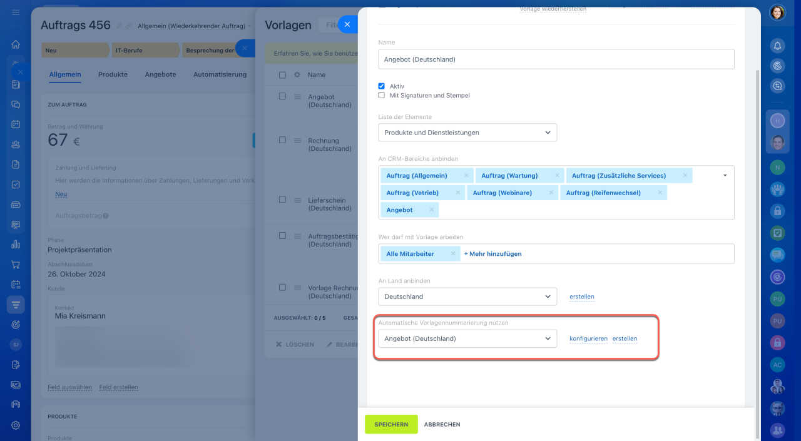Open the user profile avatar at top right
Image resolution: width=801 pixels, height=441 pixels.
coord(777,13)
